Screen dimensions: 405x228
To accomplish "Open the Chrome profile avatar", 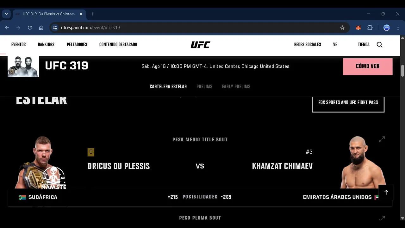I will [x=387, y=28].
